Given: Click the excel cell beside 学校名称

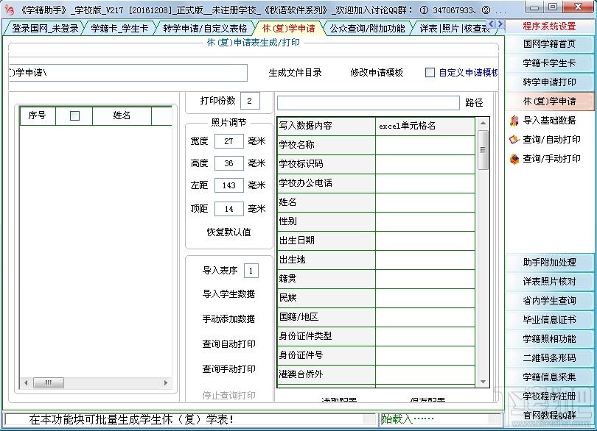Looking at the screenshot, I should (425, 145).
